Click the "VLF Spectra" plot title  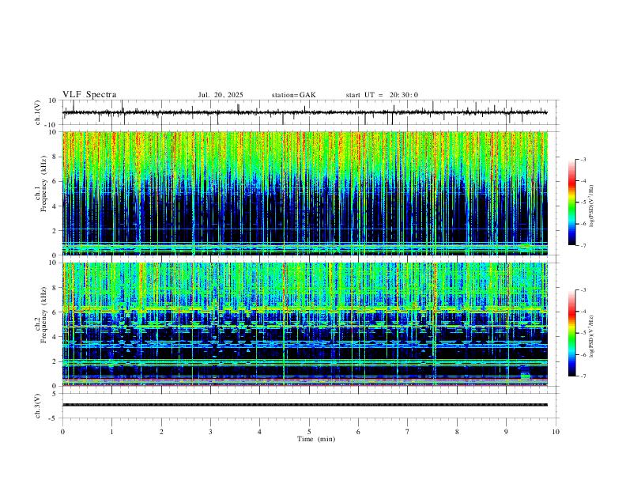89,94
